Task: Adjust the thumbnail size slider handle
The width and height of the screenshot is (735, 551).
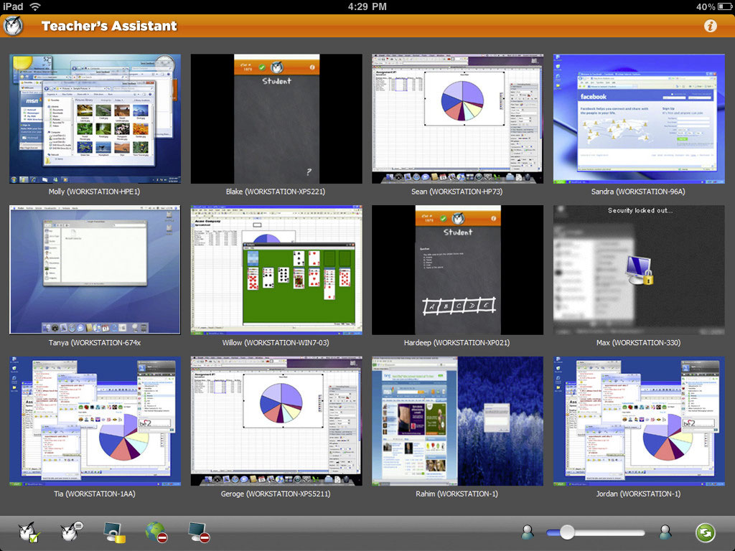Action: pos(567,532)
